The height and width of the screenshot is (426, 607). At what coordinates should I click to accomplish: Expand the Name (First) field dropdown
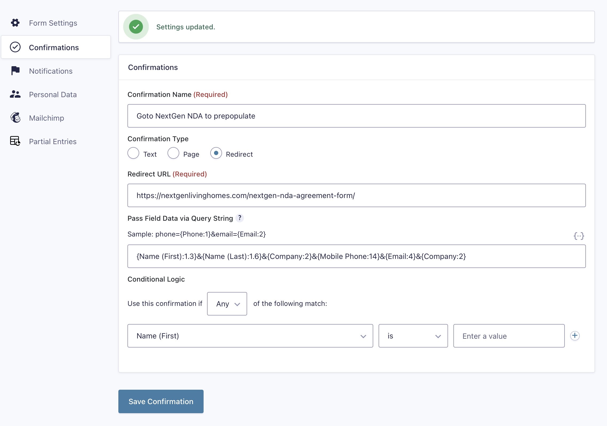pos(250,336)
